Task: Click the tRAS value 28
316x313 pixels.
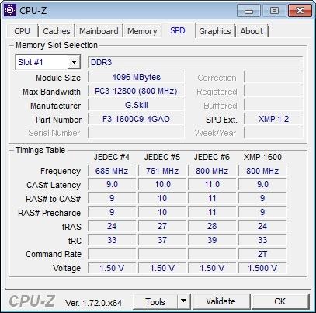Action: tap(212, 226)
